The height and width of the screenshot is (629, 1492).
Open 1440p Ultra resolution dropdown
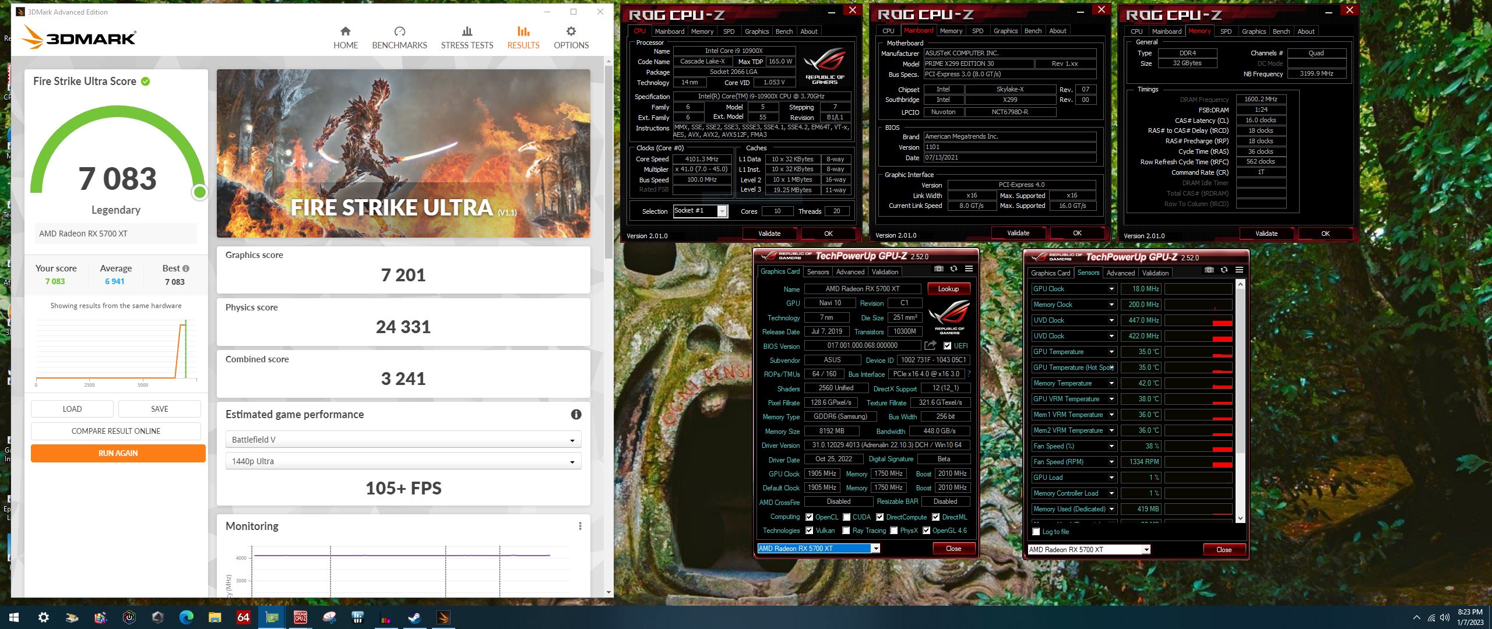(x=403, y=461)
